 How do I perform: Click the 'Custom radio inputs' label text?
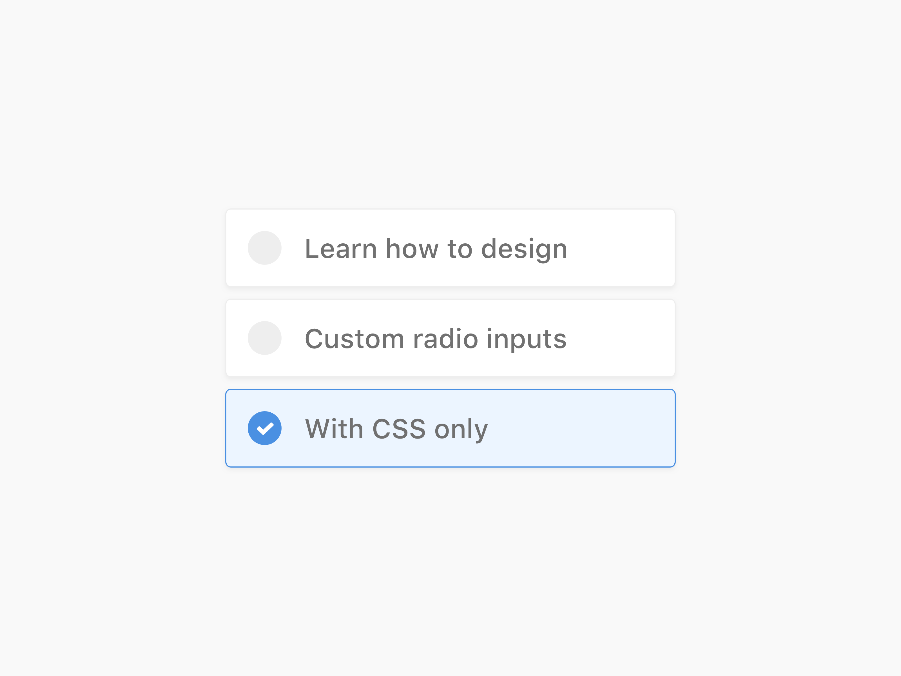click(435, 339)
